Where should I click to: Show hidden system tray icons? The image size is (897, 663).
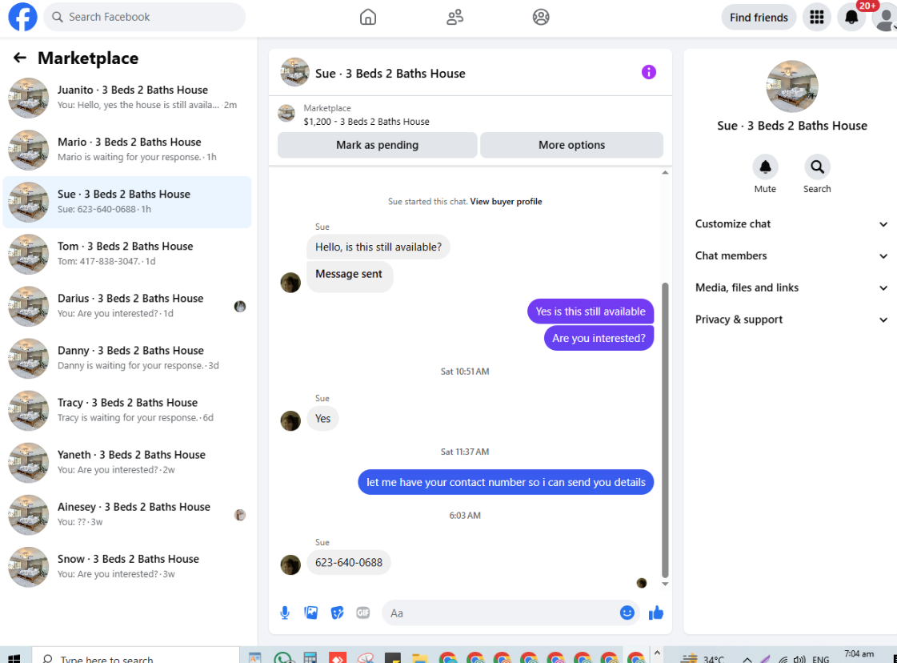747,660
